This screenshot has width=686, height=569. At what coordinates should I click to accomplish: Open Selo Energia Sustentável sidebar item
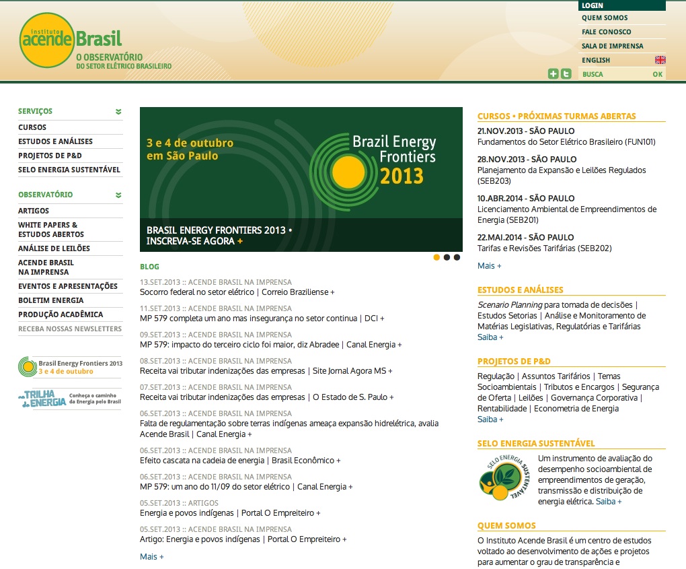(x=69, y=170)
